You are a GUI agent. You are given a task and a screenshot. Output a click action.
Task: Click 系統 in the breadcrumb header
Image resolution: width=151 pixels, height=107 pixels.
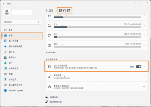point(49,10)
